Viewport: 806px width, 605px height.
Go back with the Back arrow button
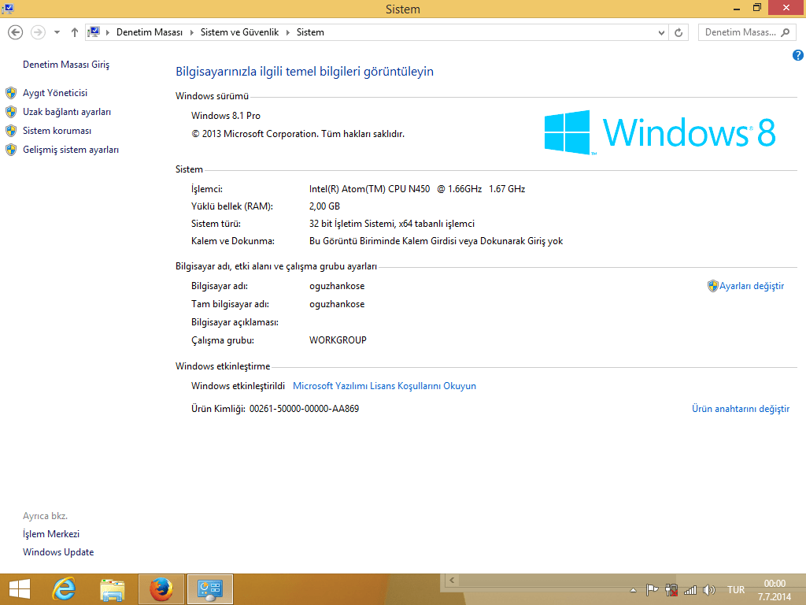pyautogui.click(x=16, y=32)
